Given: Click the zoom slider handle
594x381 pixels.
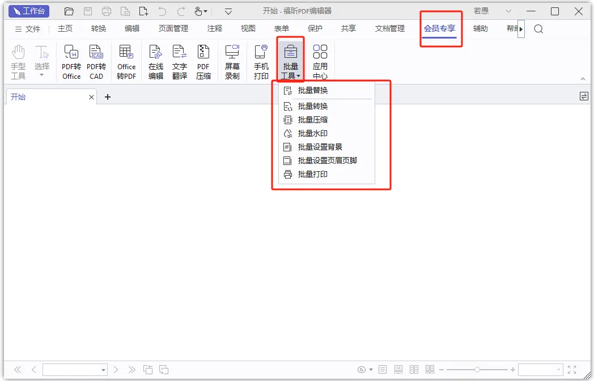Looking at the screenshot, I should click(477, 370).
